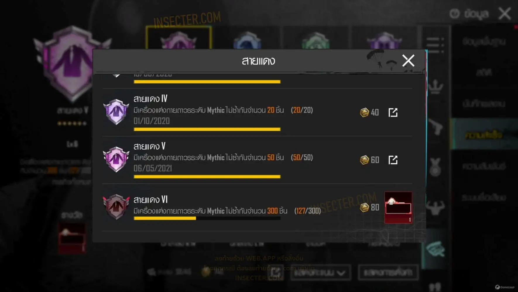The width and height of the screenshot is (518, 292).
Task: Select the สายแดง V achievement title
Action: point(150,146)
